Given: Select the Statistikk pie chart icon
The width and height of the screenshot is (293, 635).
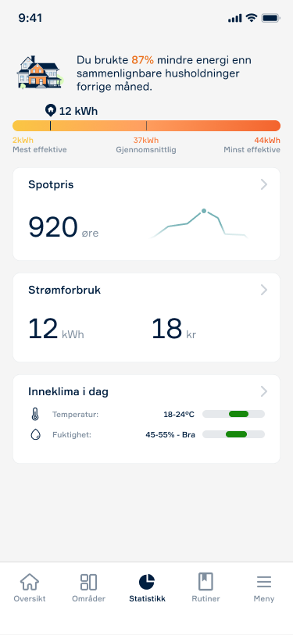Looking at the screenshot, I should click(147, 582).
